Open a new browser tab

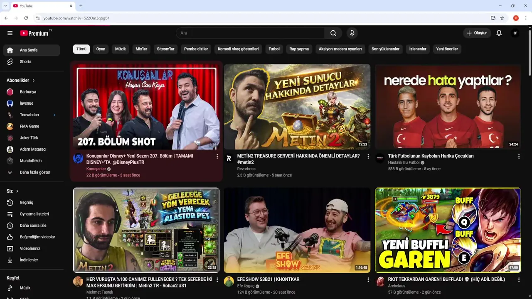pos(81,6)
